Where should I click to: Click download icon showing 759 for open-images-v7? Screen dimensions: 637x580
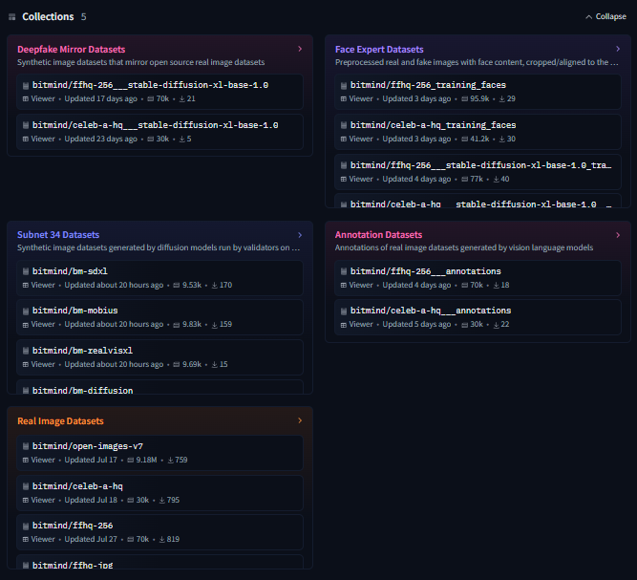[x=171, y=461]
